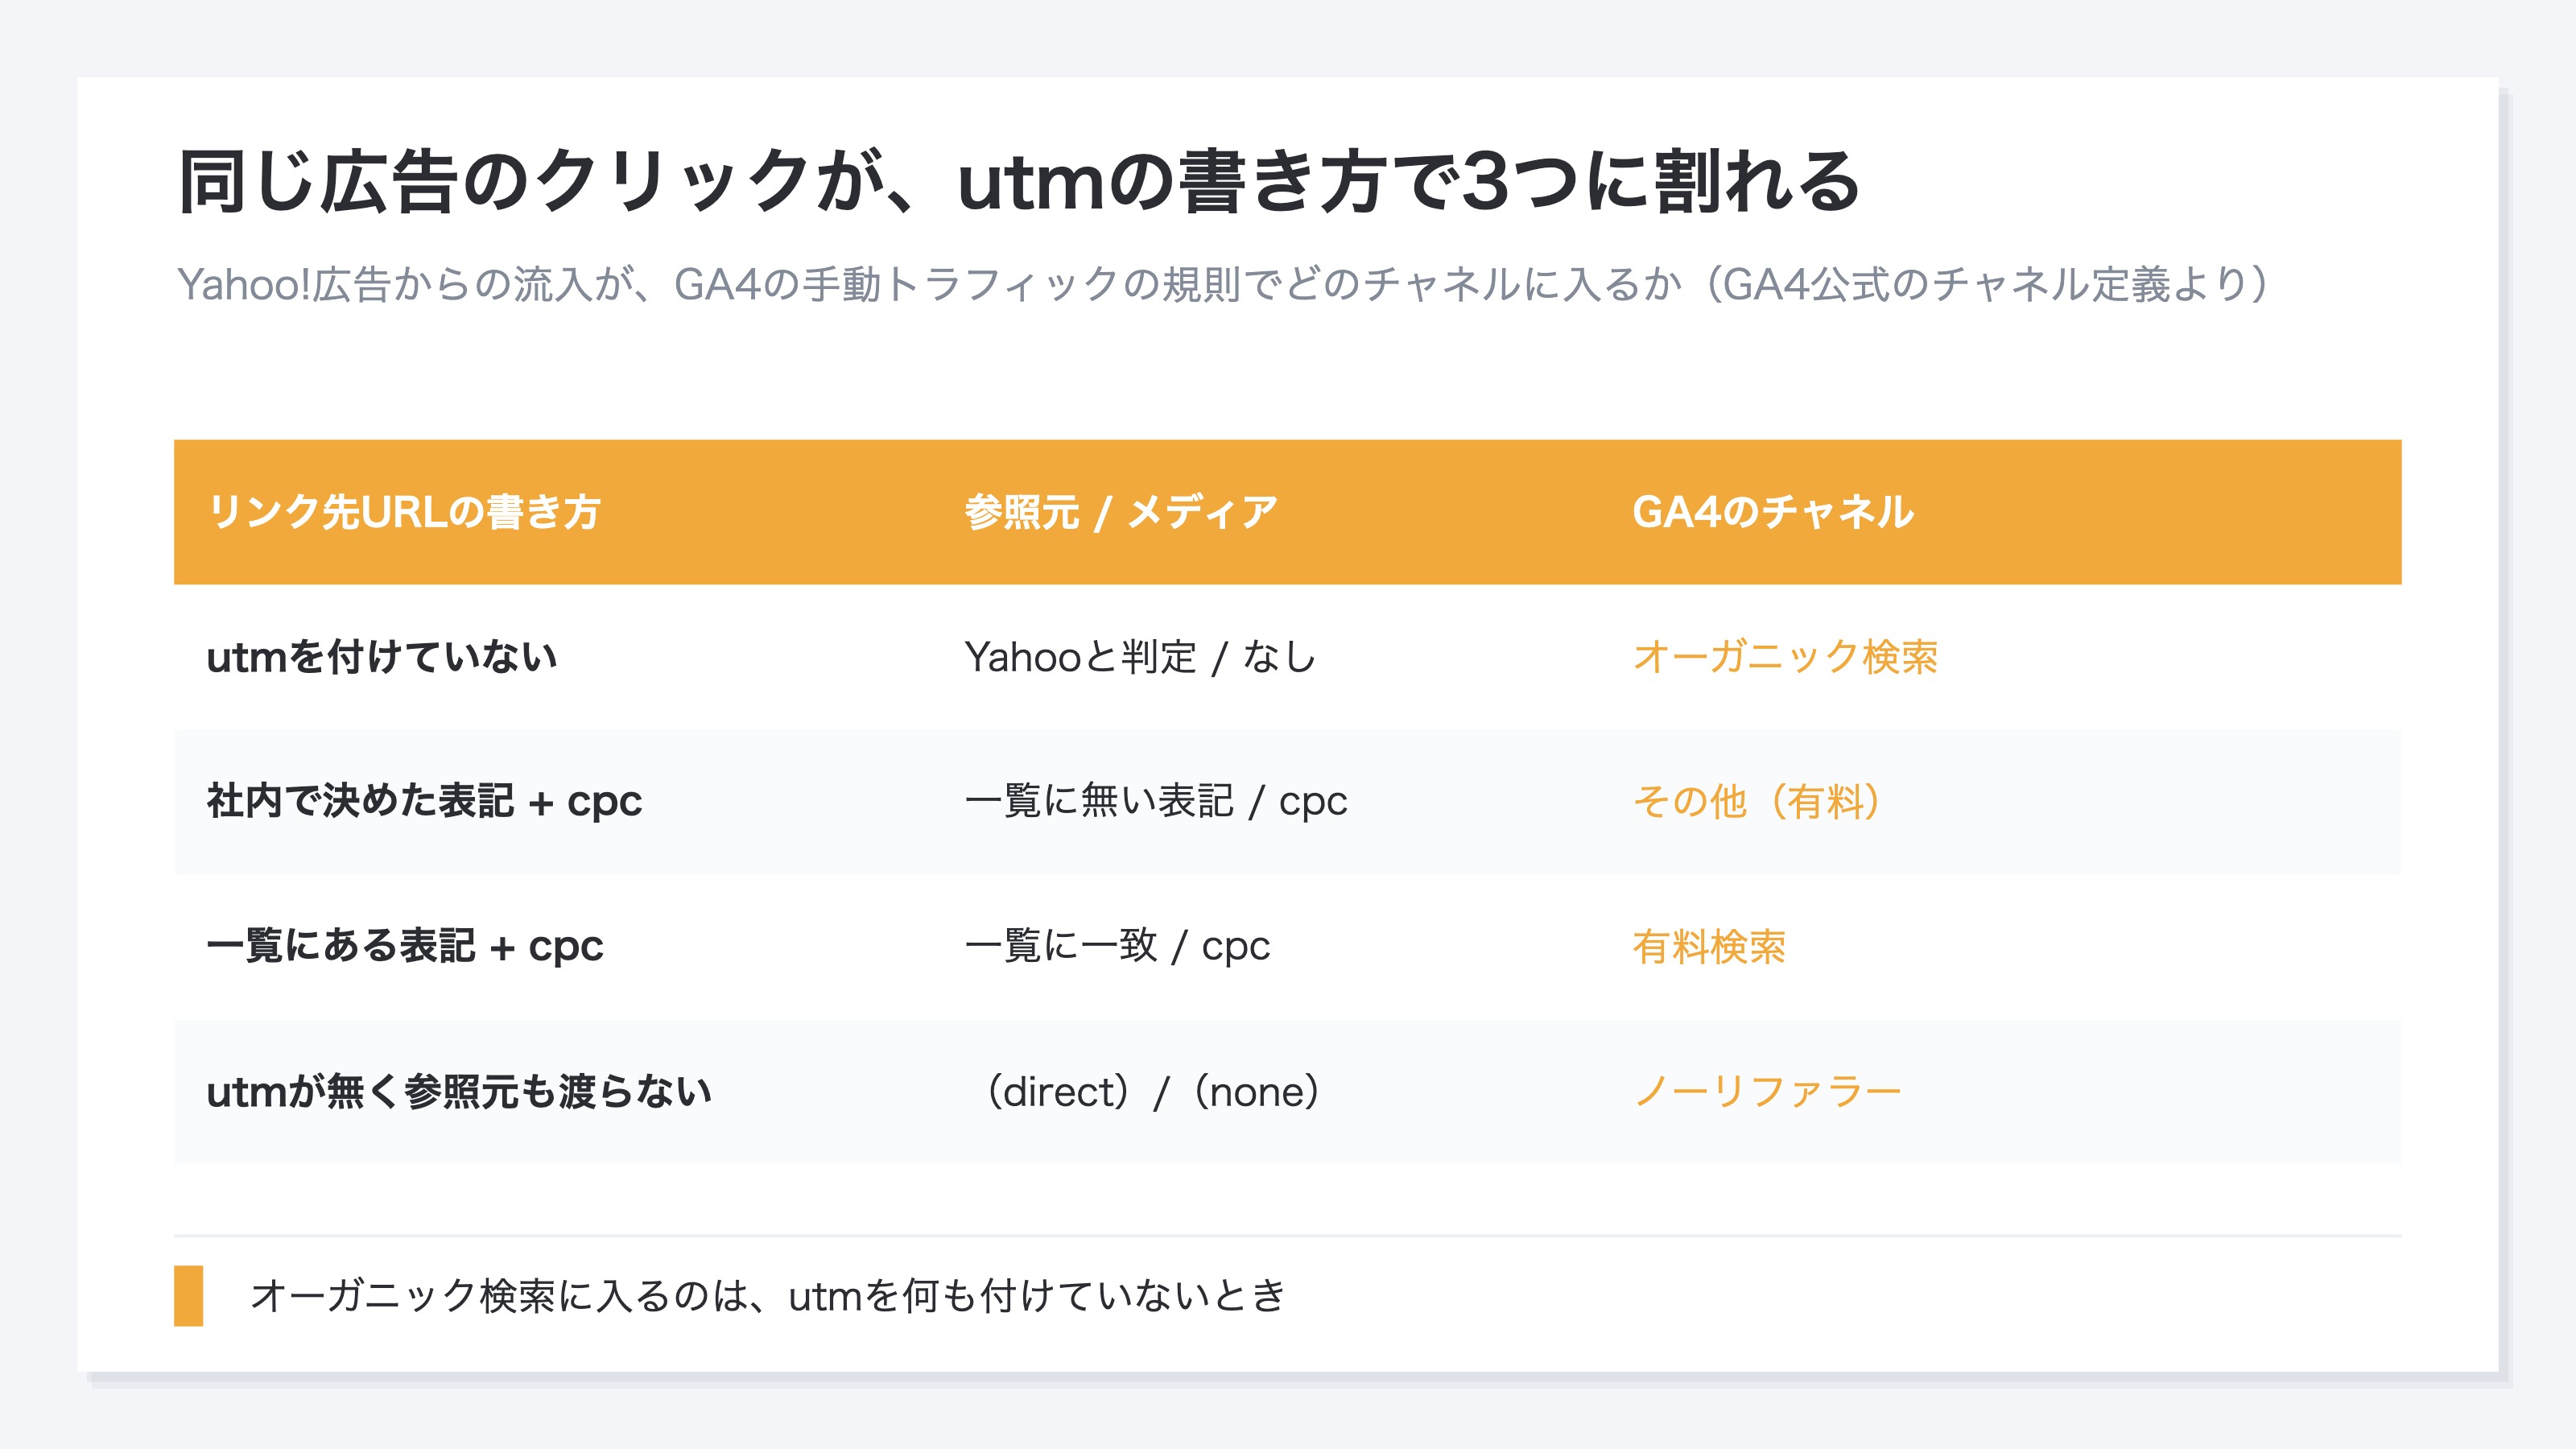
Task: Click the 一覧に一致 / cpc cell
Action: (1117, 946)
